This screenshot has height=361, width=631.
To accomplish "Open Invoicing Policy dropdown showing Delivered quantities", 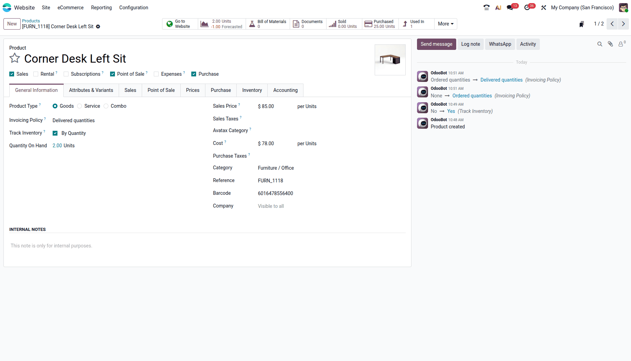I will click(x=127, y=120).
